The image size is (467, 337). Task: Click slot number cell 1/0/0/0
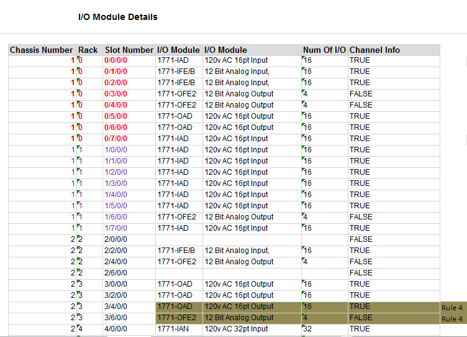coord(129,150)
